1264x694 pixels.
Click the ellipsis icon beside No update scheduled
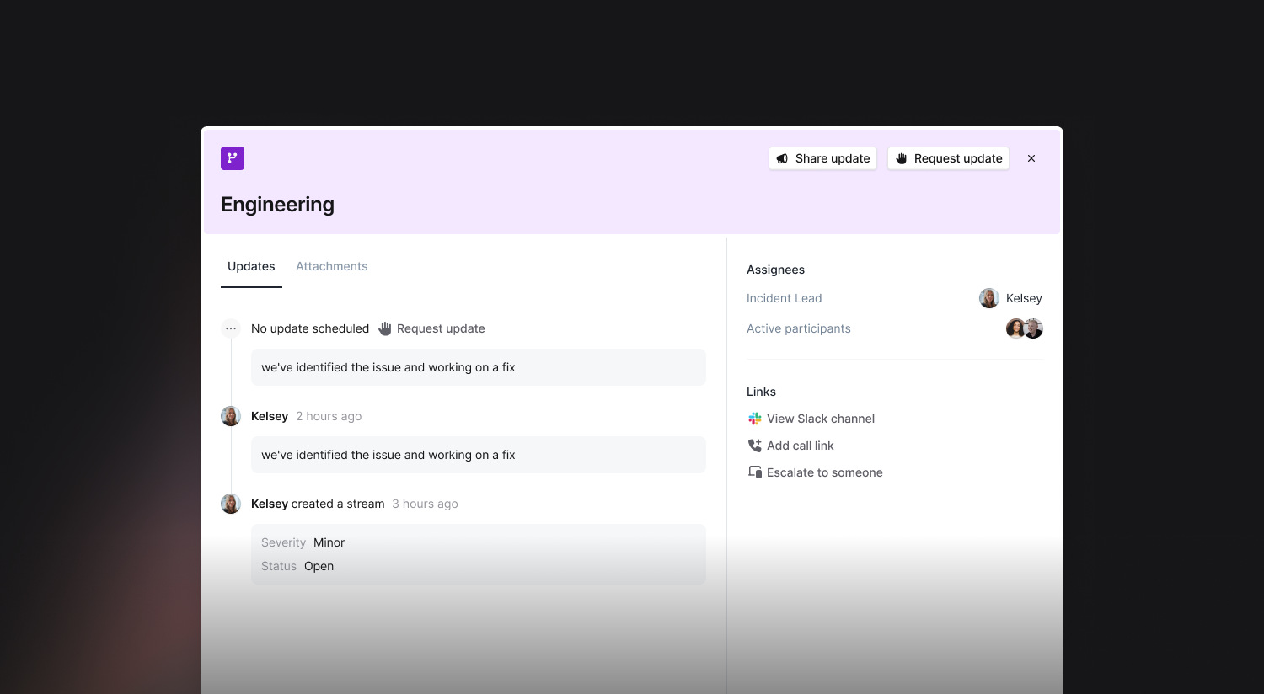[231, 328]
